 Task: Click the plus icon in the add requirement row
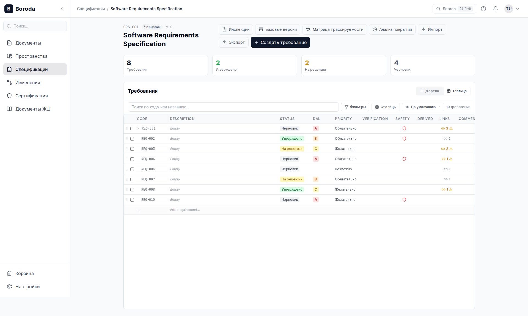[x=139, y=211]
